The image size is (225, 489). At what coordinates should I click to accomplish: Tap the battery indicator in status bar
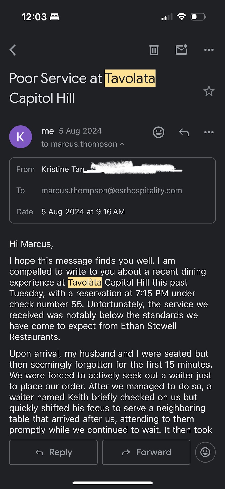tap(198, 17)
